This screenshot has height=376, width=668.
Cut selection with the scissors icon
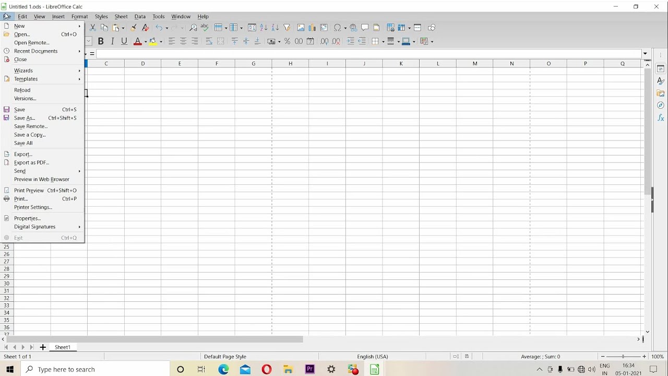coord(93,28)
